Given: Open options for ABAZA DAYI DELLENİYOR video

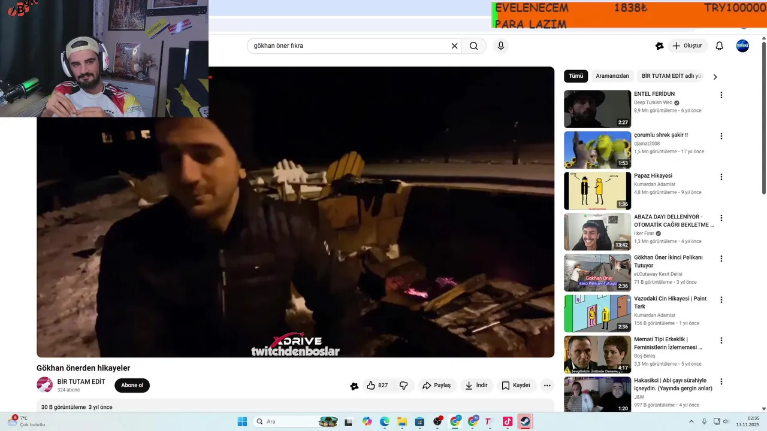Looking at the screenshot, I should point(721,218).
